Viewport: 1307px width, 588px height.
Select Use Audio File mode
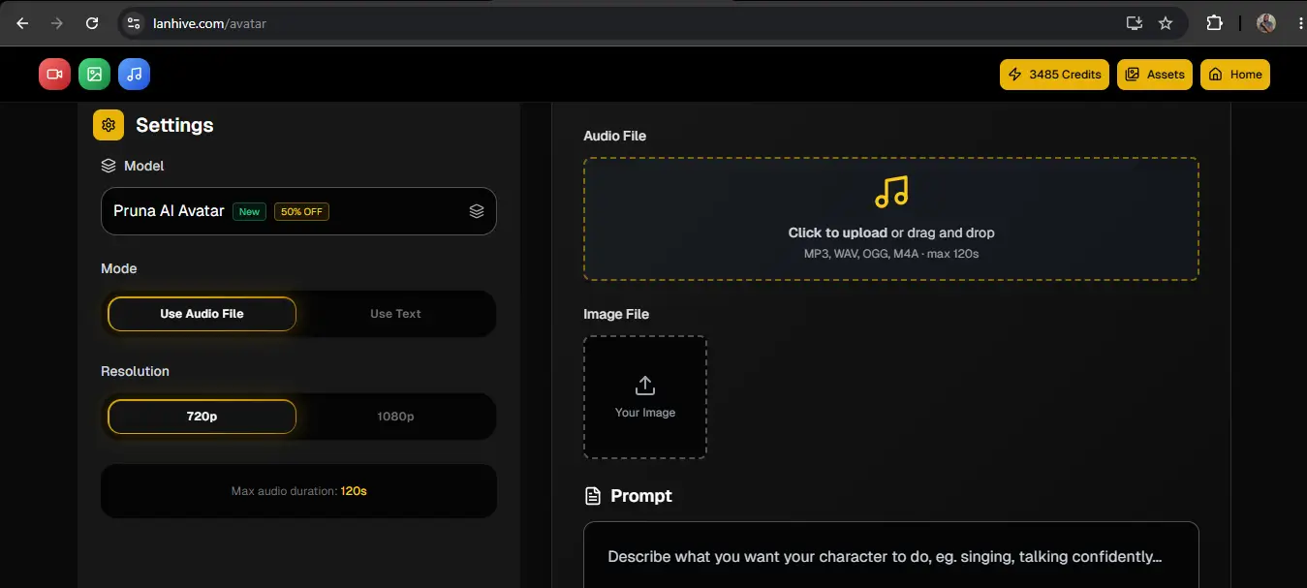[x=202, y=314]
